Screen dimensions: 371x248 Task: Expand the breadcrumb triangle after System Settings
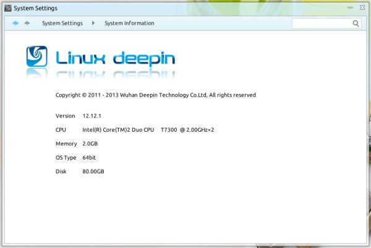pos(93,23)
